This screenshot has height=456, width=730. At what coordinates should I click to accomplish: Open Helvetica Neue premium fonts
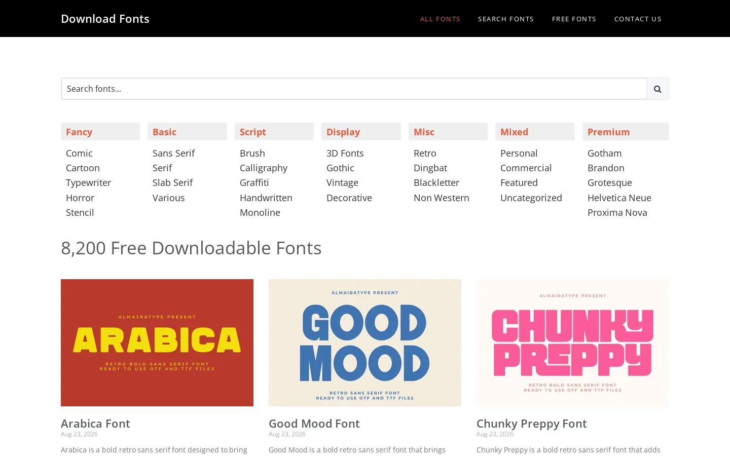[x=619, y=198]
